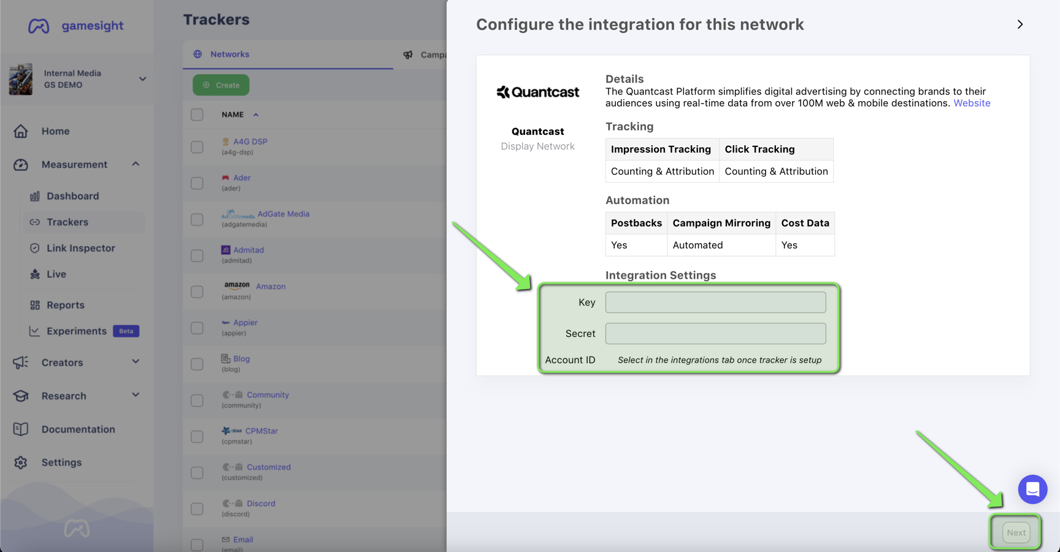
Task: Click the Internal Media account avatar
Action: pyautogui.click(x=21, y=79)
